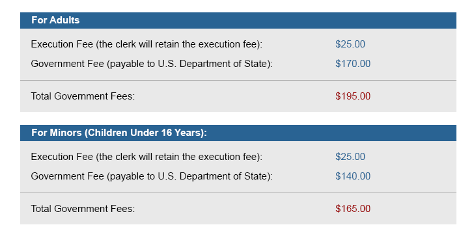Click the adult Government Fee label text

(x=152, y=64)
